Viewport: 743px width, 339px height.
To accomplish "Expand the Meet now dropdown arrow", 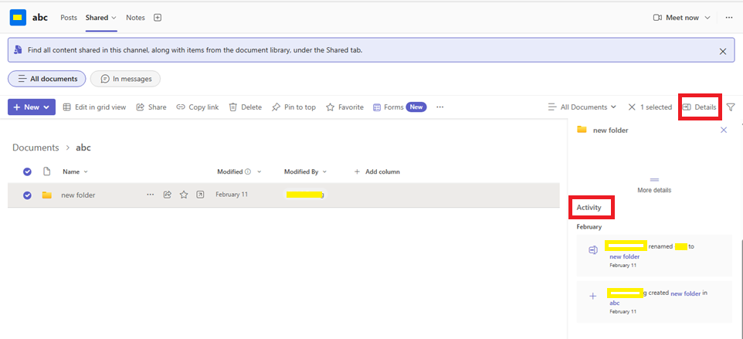I will click(x=707, y=18).
